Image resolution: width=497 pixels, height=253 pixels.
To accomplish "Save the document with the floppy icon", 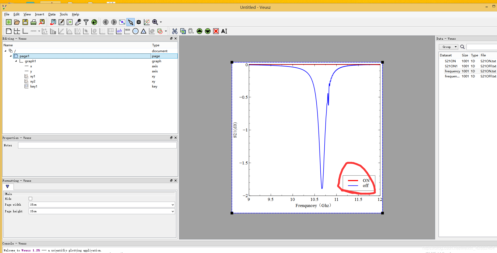I will coord(25,22).
